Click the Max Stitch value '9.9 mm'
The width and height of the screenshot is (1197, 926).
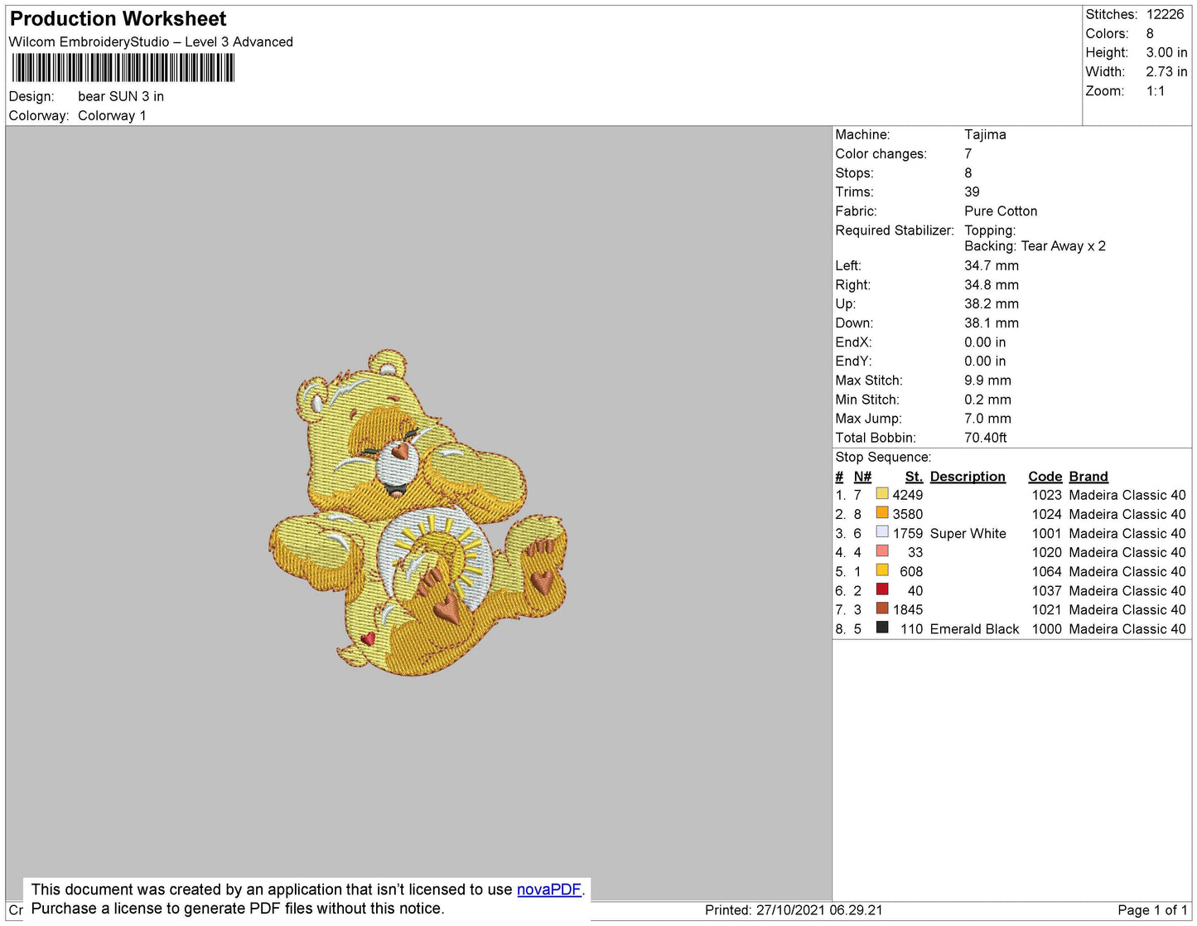pyautogui.click(x=987, y=381)
